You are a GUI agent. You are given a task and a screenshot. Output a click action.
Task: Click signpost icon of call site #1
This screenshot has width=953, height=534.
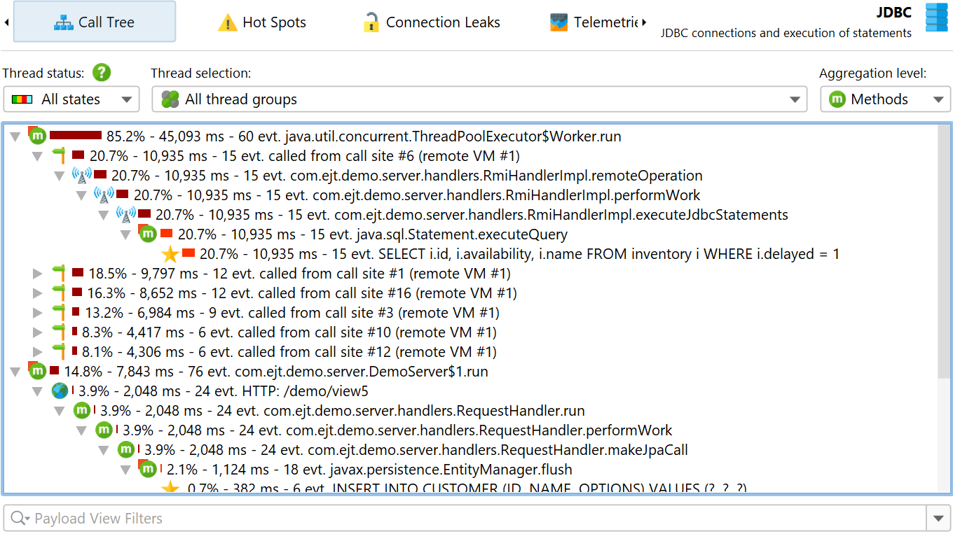(x=59, y=273)
